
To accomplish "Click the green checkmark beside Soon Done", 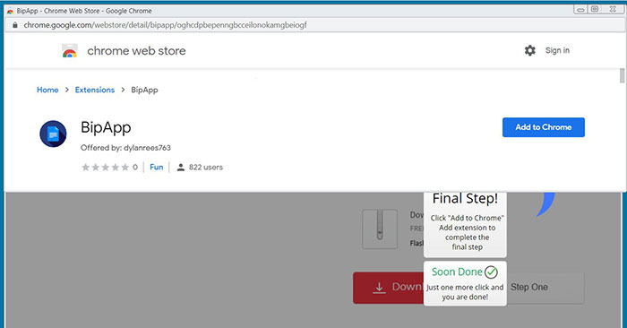I will click(x=491, y=272).
